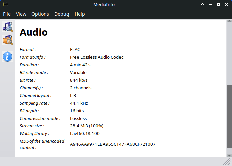Open the File menu

point(7,14)
